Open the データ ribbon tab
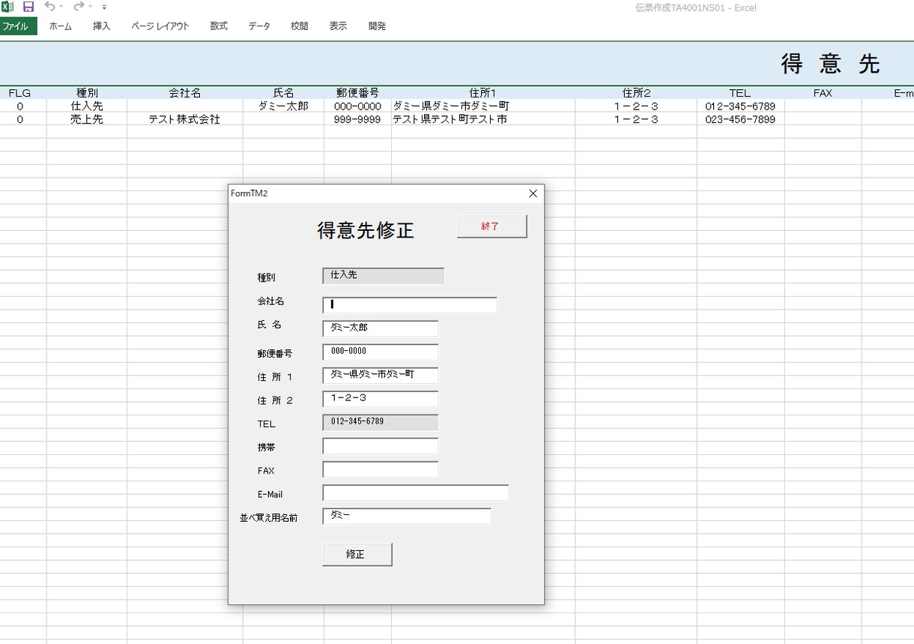Viewport: 914px width, 644px height. [259, 26]
